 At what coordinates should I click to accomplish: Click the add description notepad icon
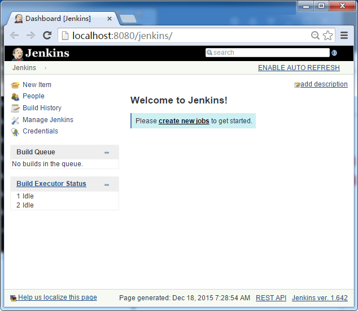pyautogui.click(x=297, y=85)
